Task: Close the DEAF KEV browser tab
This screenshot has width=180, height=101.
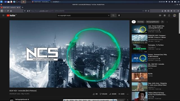Action: [x=19, y=8]
